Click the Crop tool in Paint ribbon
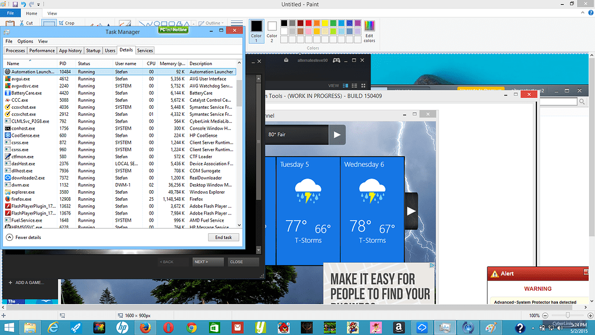This screenshot has height=335, width=595. pyautogui.click(x=66, y=23)
